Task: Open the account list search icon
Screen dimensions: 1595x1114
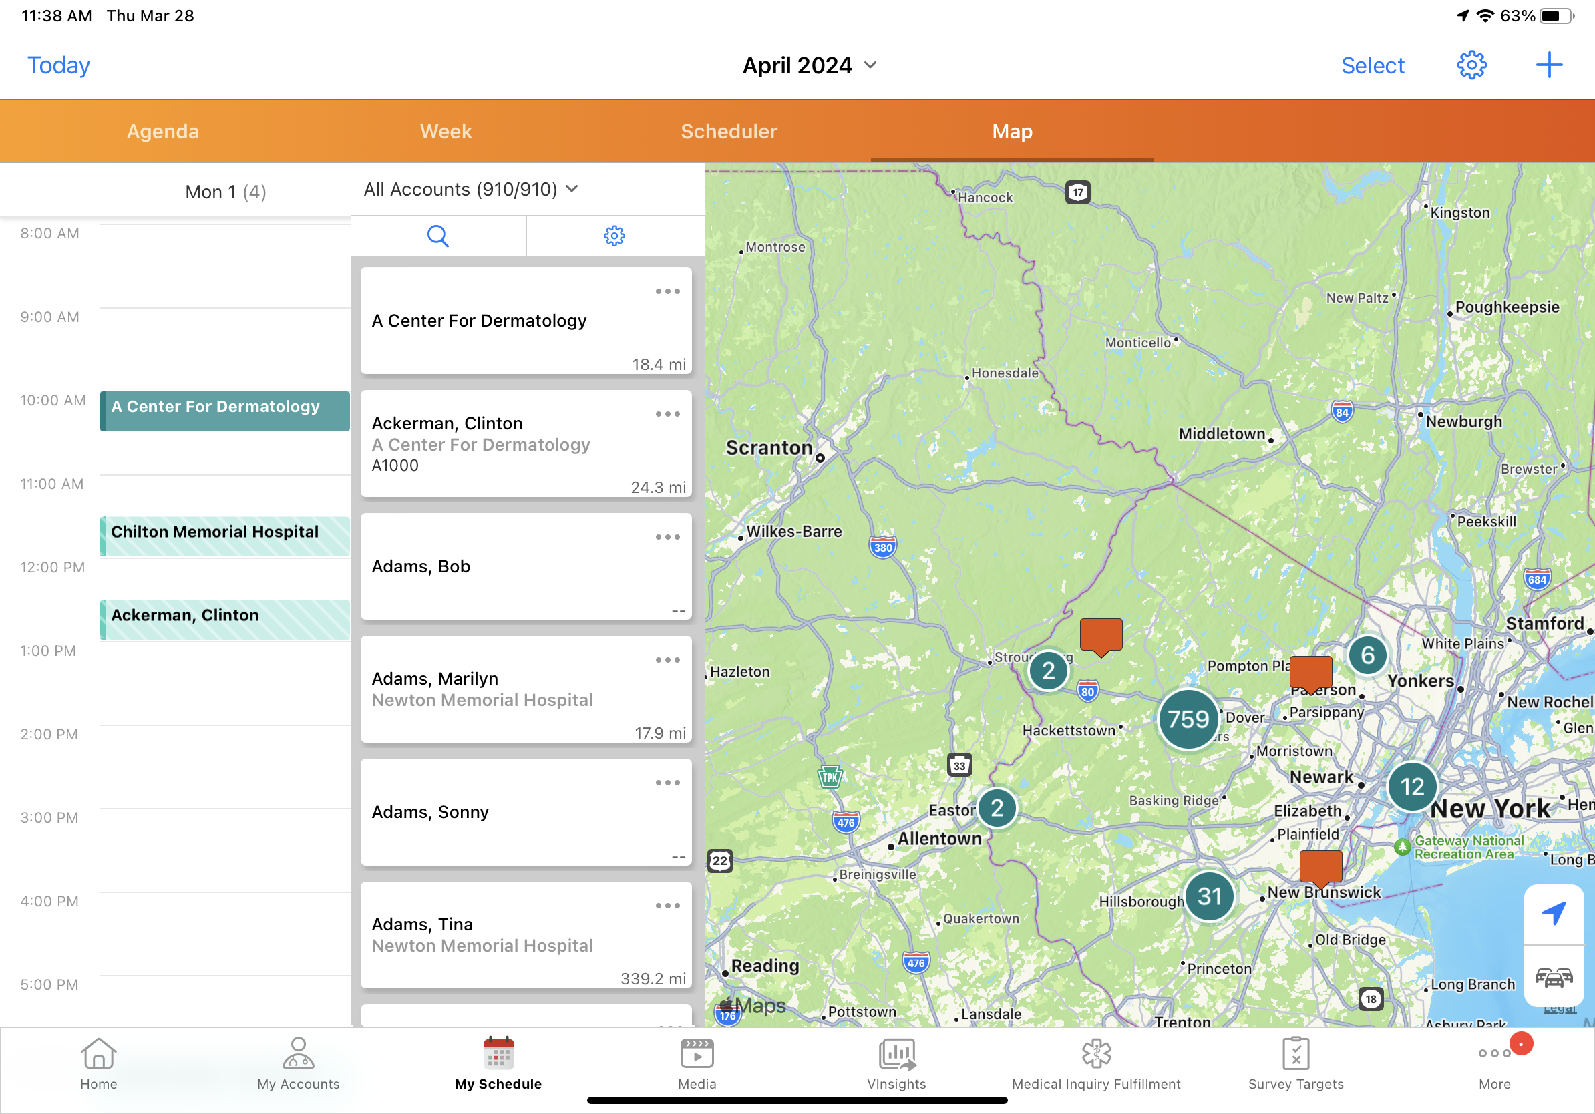Action: tap(437, 236)
